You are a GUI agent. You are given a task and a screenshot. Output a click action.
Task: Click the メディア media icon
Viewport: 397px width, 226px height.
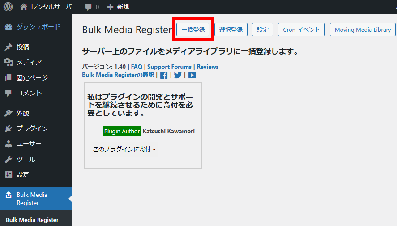coord(9,62)
